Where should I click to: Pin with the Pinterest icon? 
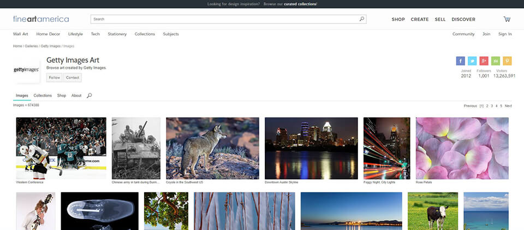pos(507,61)
